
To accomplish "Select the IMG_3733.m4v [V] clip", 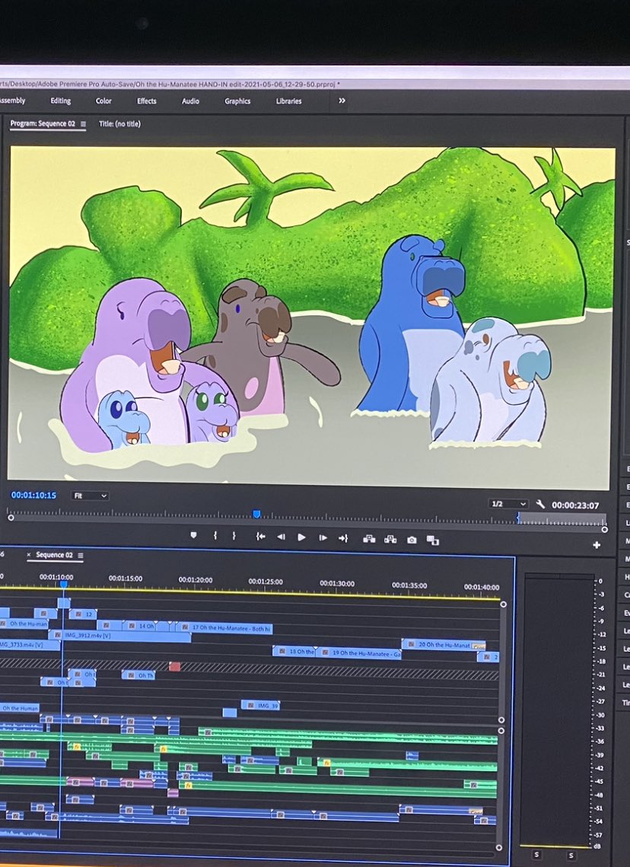I will (29, 645).
